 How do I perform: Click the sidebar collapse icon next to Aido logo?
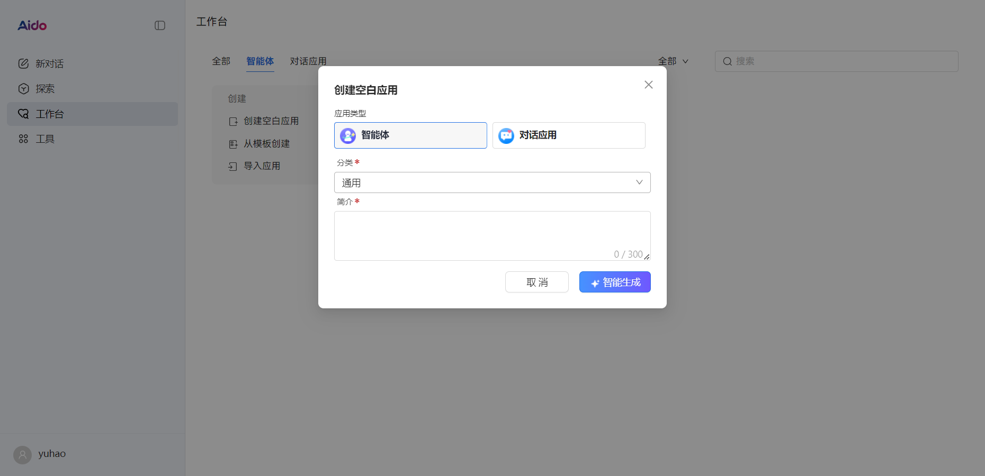tap(159, 25)
